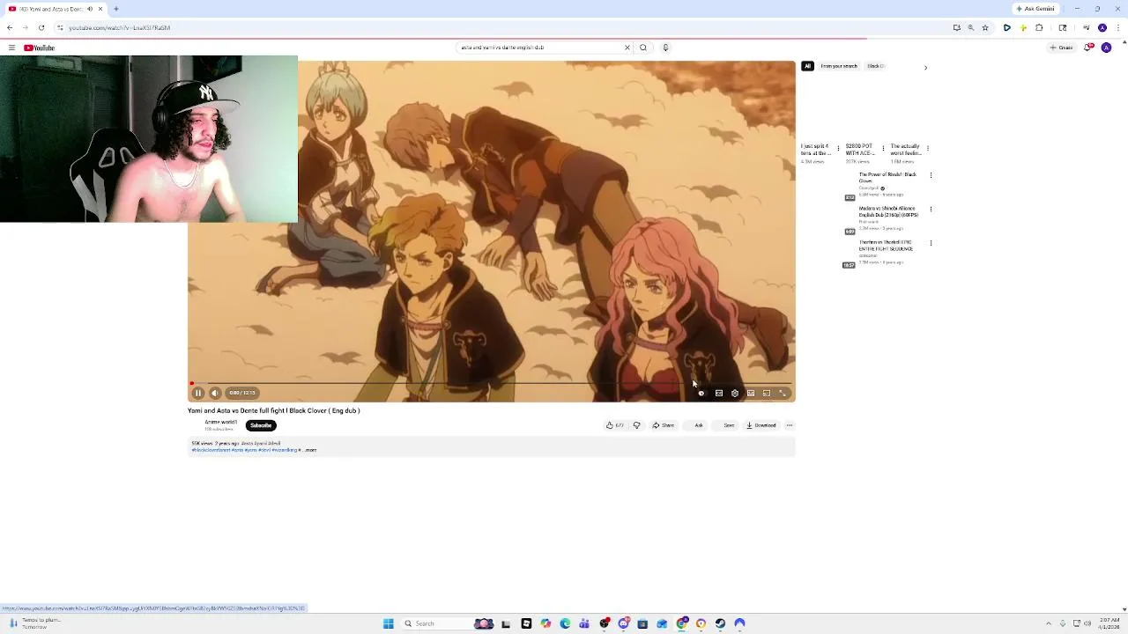Open options for '$2800 POT' short
The width and height of the screenshot is (1128, 634).
(x=883, y=148)
